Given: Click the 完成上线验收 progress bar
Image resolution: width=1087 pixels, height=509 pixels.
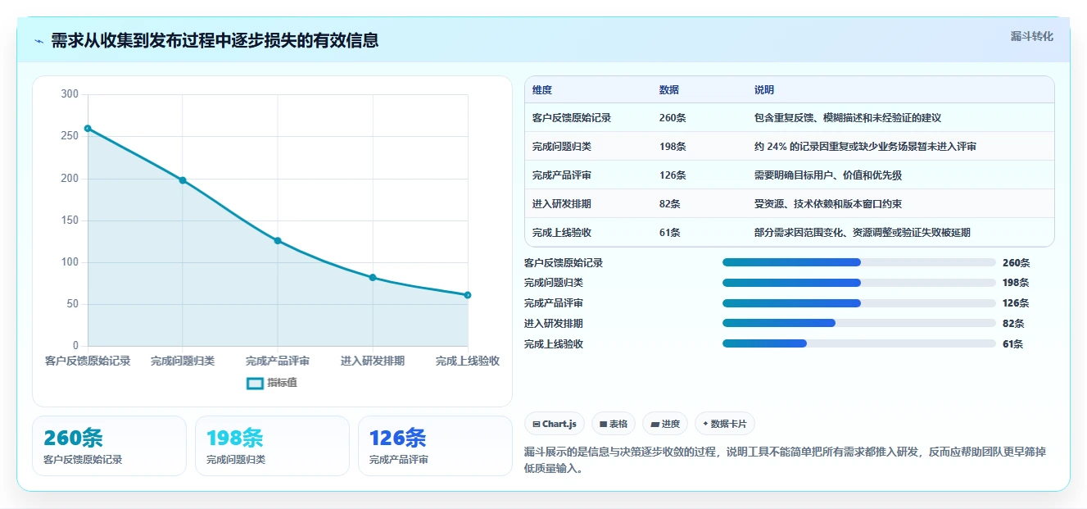Looking at the screenshot, I should pos(859,343).
